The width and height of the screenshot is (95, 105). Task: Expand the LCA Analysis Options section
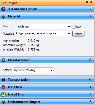pyautogui.click(x=90, y=9)
